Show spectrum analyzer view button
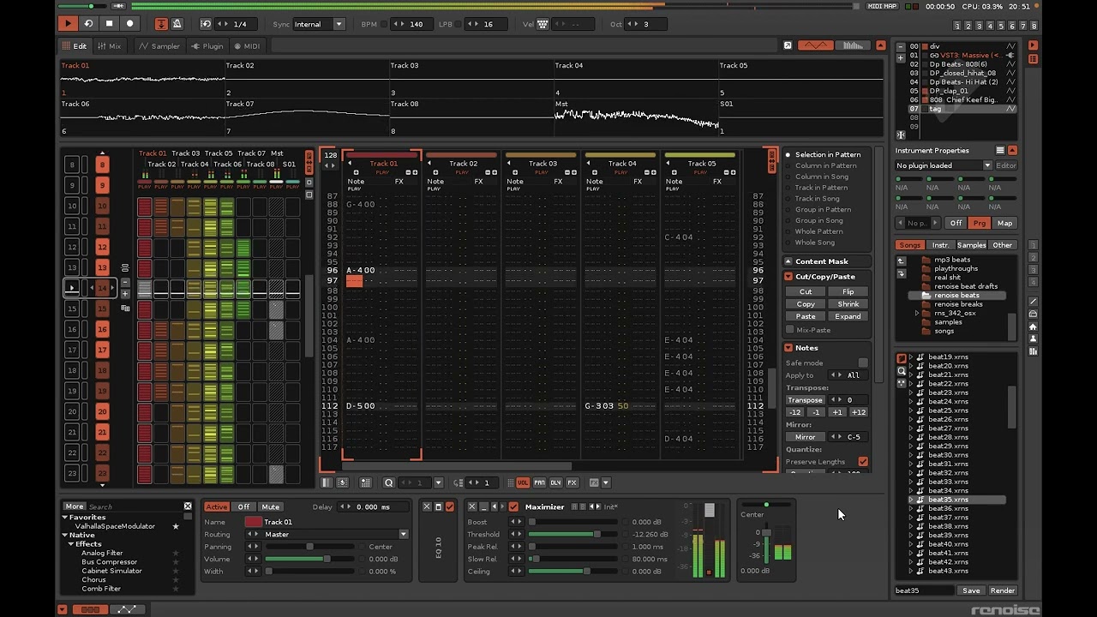1097x617 pixels. [853, 45]
